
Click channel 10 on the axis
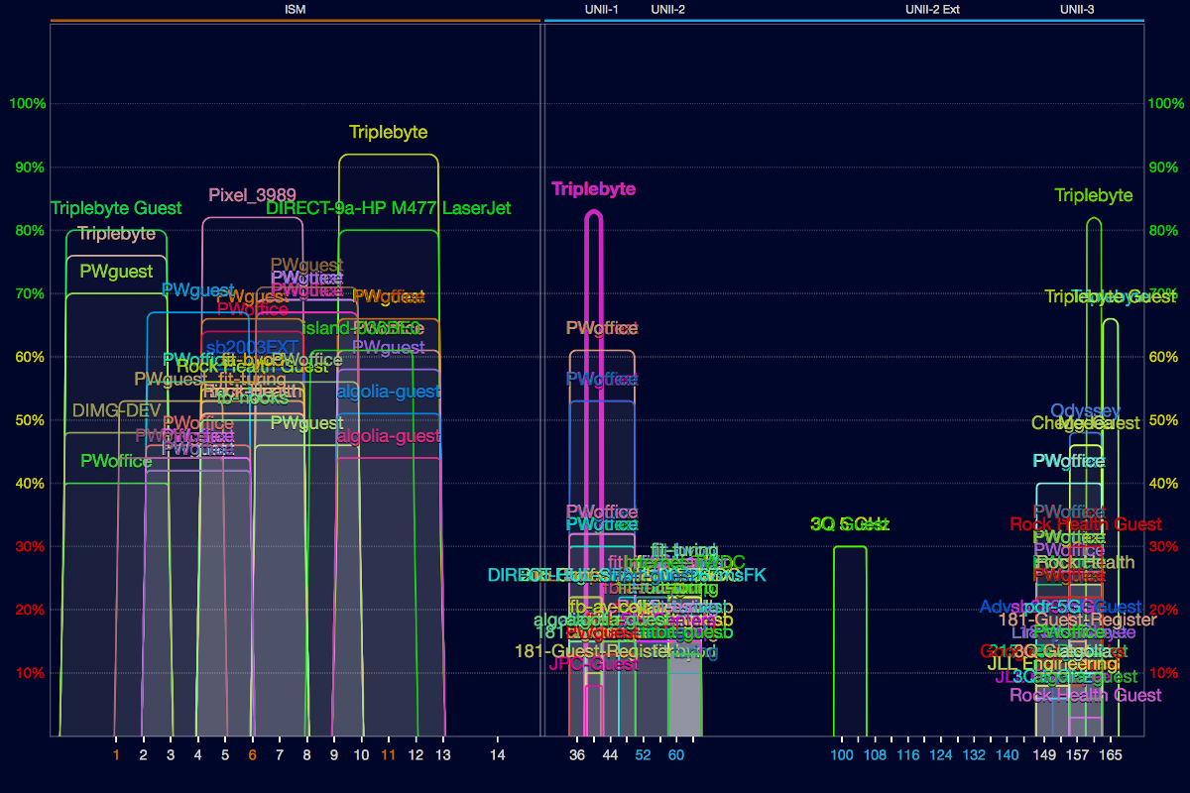[361, 755]
